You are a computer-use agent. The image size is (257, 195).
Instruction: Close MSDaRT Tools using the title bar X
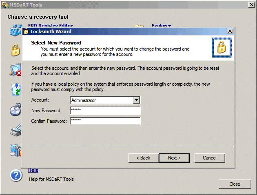pyautogui.click(x=251, y=5)
